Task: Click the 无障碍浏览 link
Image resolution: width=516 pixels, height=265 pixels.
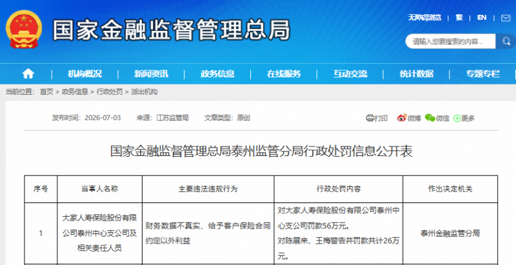Action: pos(424,18)
